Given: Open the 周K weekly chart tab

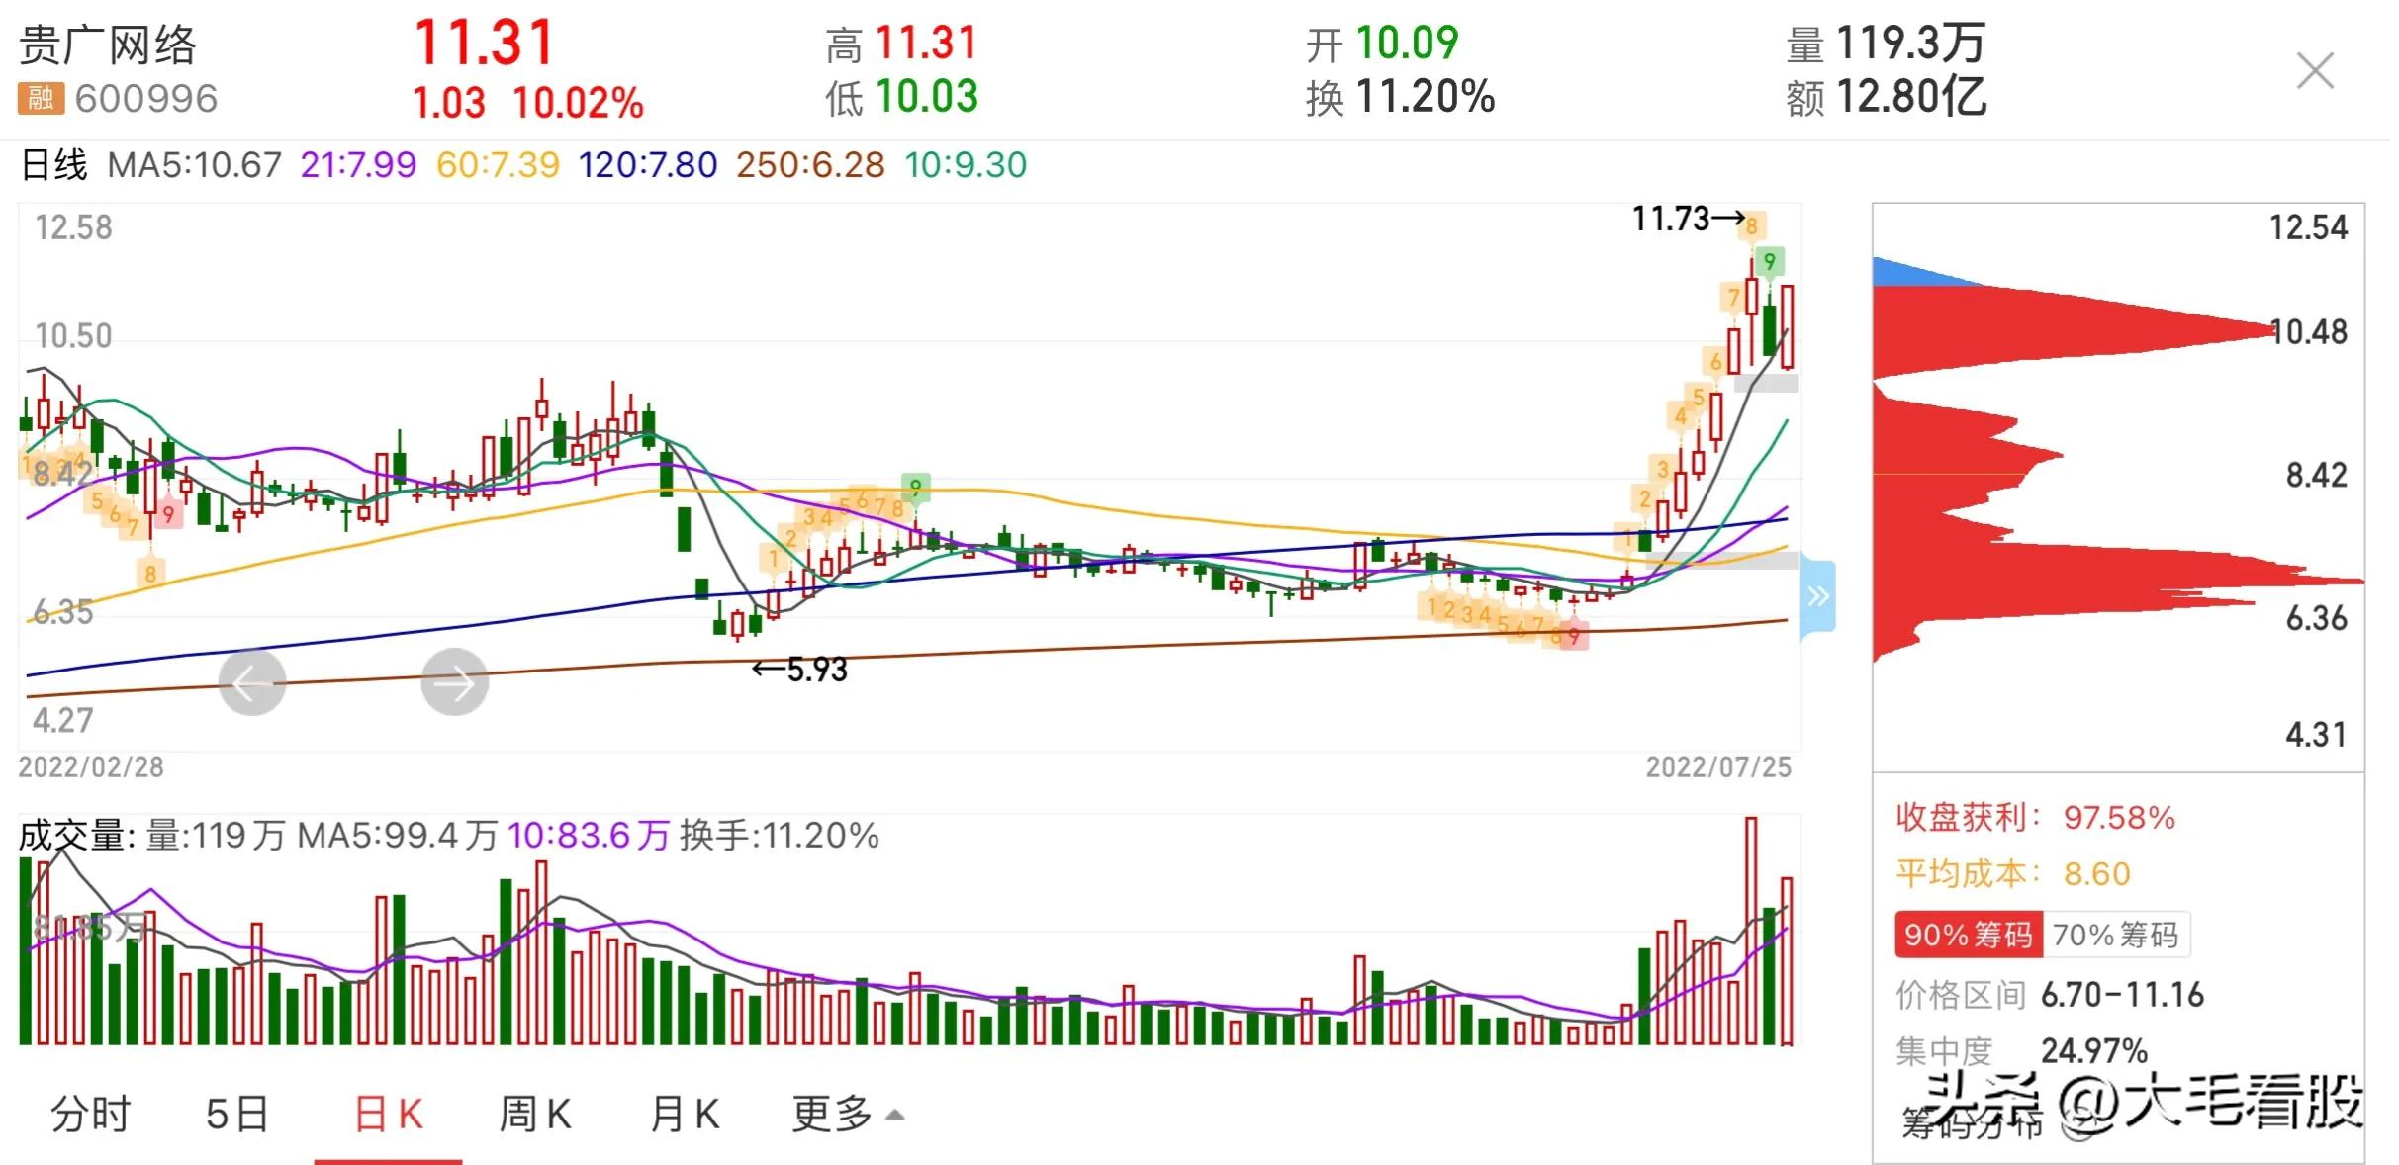Looking at the screenshot, I should point(535,1115).
